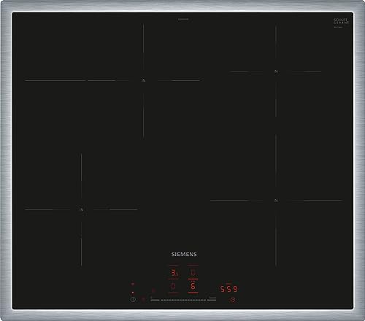Select the upper-right zone display showing 0

pos(193,273)
